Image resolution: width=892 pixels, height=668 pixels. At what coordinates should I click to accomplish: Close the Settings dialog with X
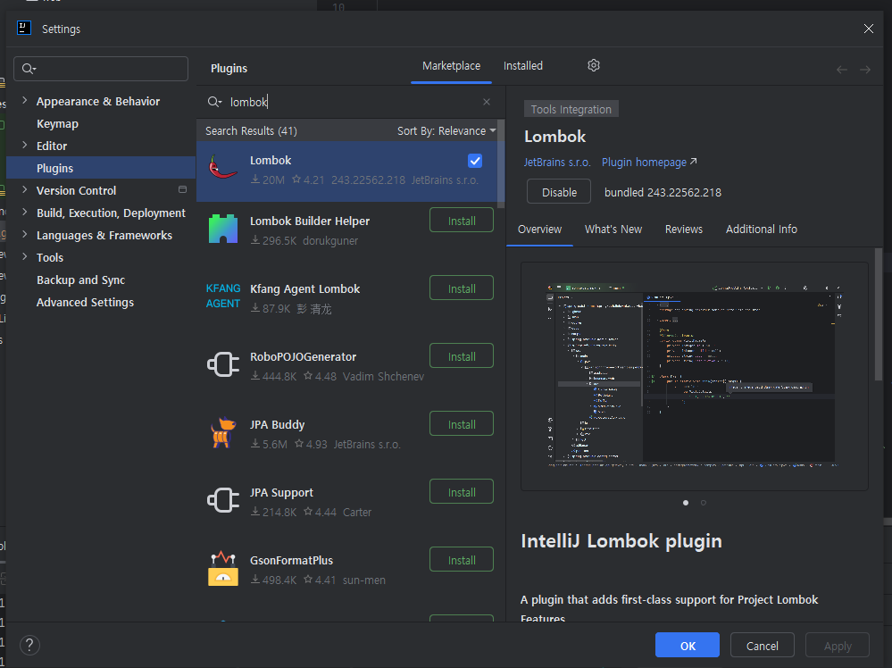point(868,29)
